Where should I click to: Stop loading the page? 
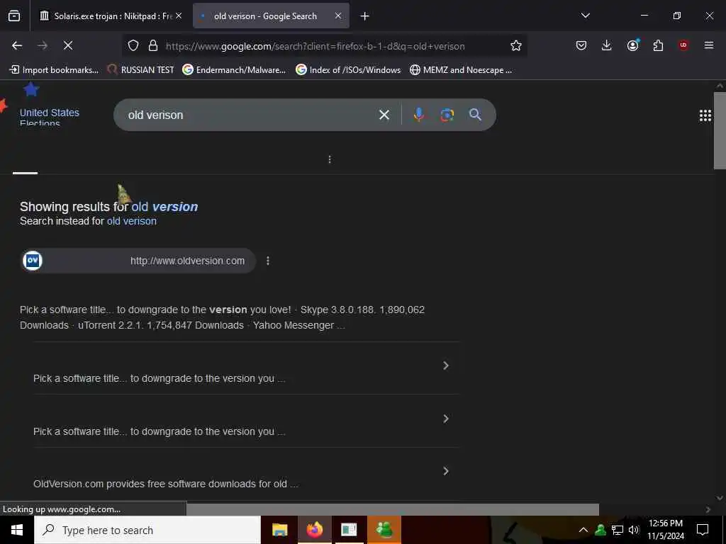click(68, 45)
